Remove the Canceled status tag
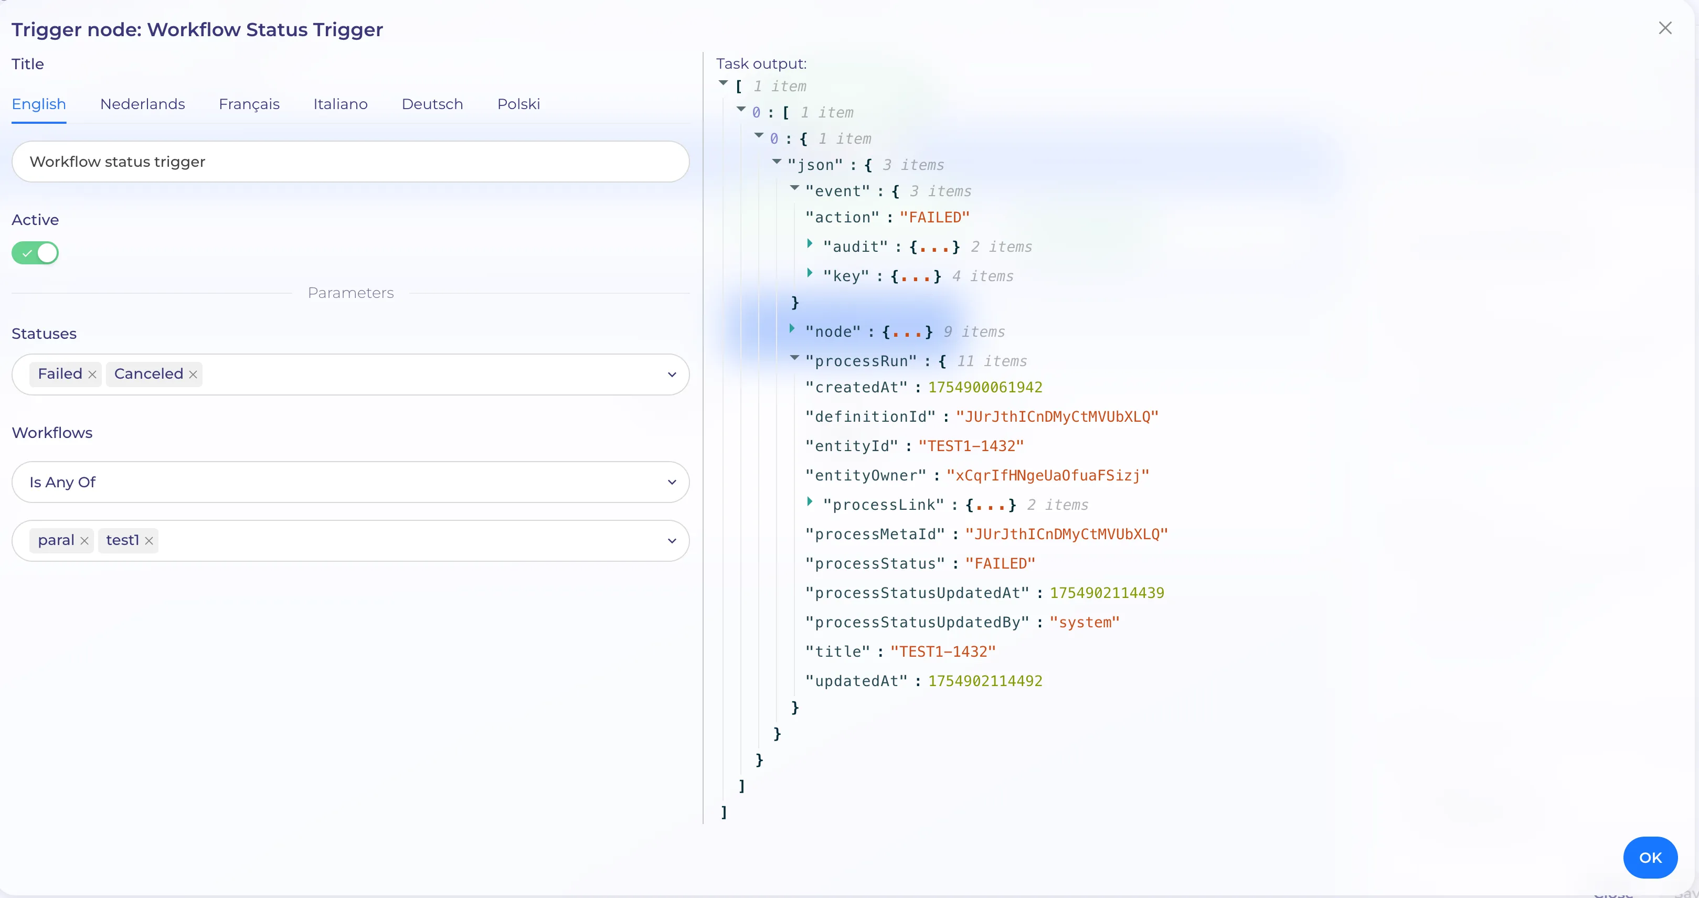The image size is (1699, 898). [193, 375]
